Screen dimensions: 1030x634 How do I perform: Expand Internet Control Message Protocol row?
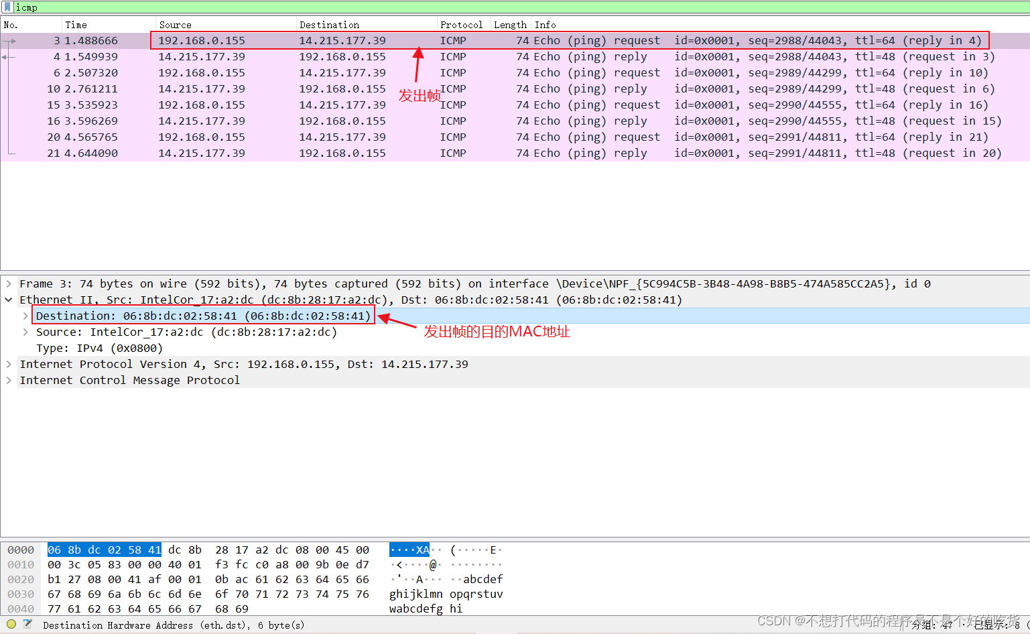[9, 380]
